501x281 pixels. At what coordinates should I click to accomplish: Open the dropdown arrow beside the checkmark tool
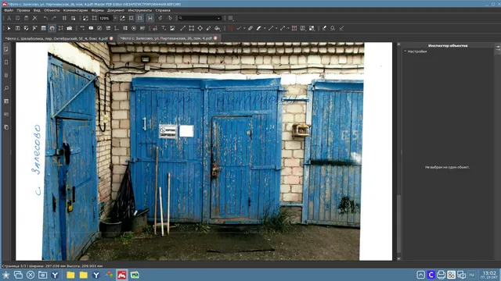coord(244,28)
